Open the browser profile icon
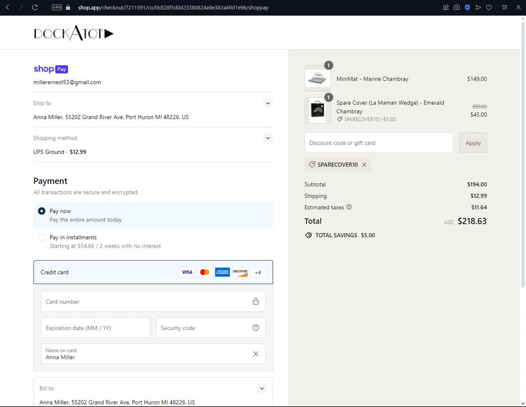Viewport: 526px width, 407px height. [518, 7]
